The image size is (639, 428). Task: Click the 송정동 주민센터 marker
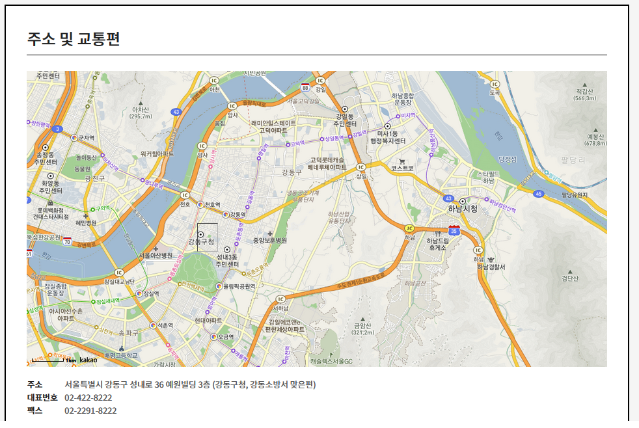tap(46, 148)
